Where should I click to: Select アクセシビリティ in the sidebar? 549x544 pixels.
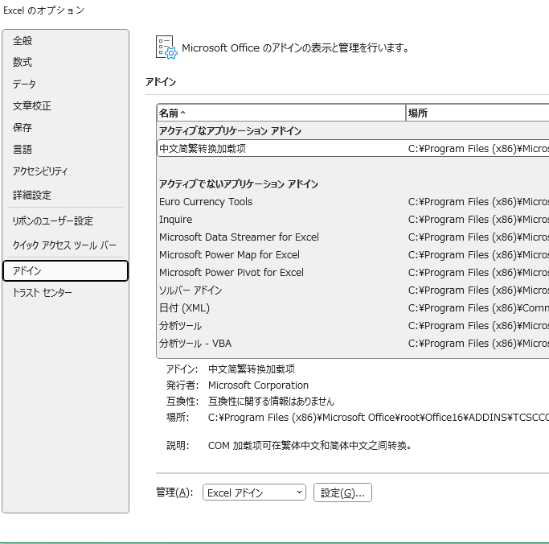coord(40,171)
